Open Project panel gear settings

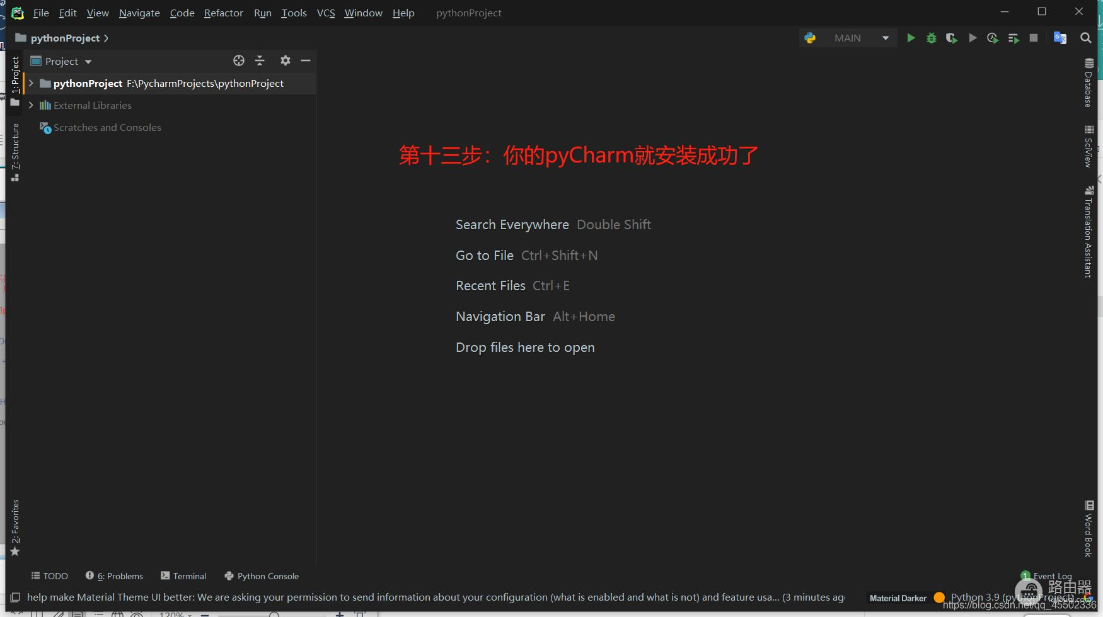pyautogui.click(x=286, y=60)
